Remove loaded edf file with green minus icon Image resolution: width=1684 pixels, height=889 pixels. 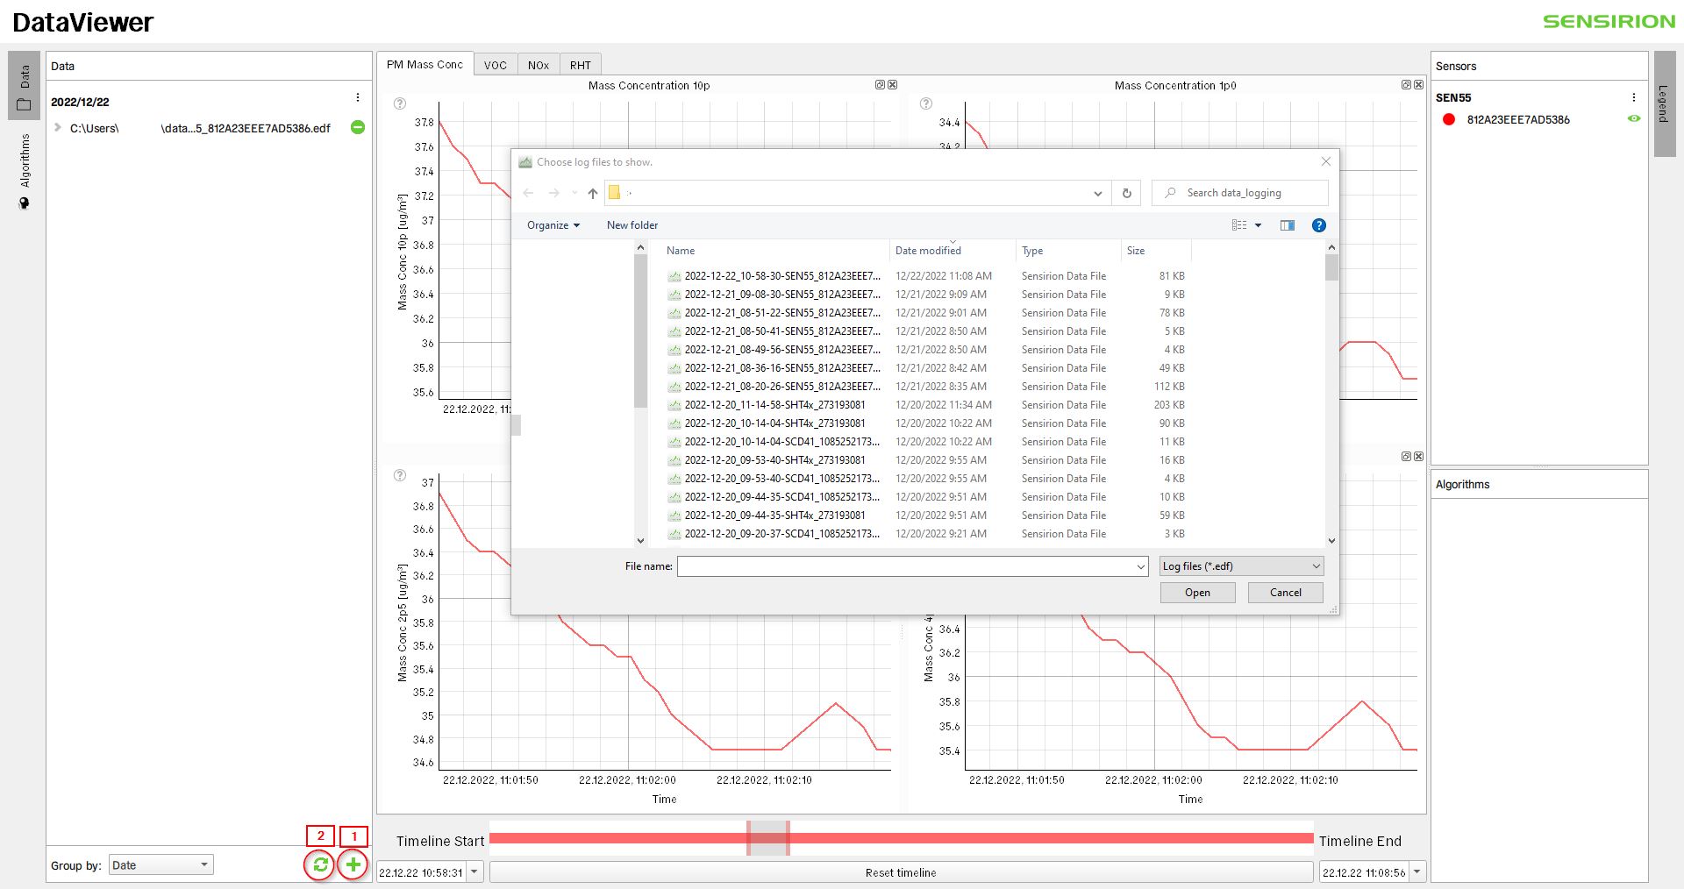tap(358, 128)
